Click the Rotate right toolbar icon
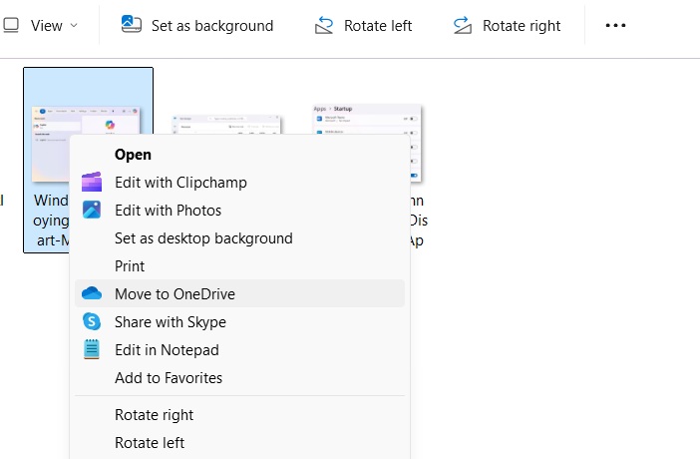Viewport: 700px width, 459px height. point(463,26)
